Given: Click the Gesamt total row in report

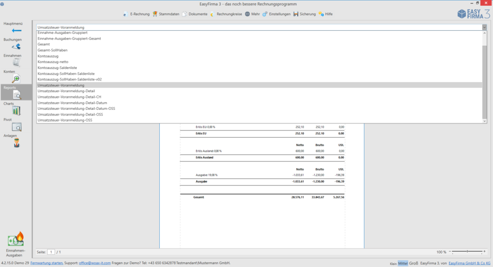Looking at the screenshot, I should 262,197.
